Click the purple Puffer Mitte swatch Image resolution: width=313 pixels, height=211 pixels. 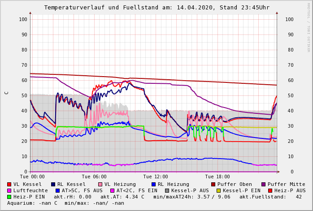(x=264, y=184)
